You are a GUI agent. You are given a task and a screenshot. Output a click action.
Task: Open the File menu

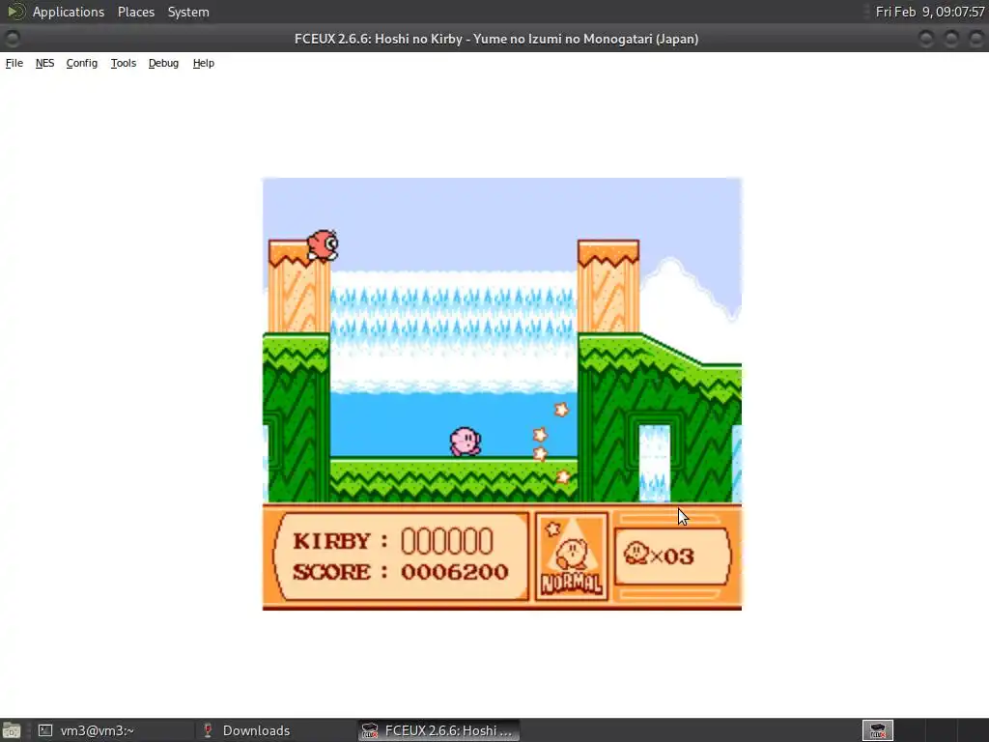coord(14,63)
